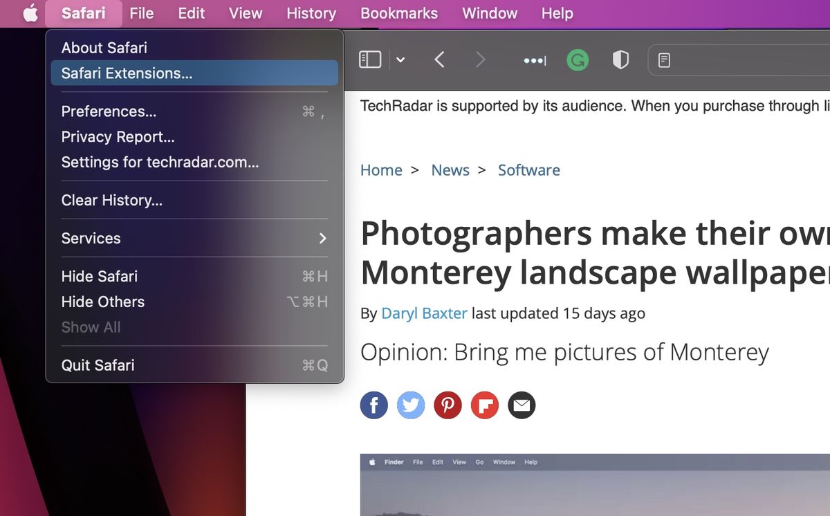
Task: Share the article to Flipboard
Action: tap(485, 405)
